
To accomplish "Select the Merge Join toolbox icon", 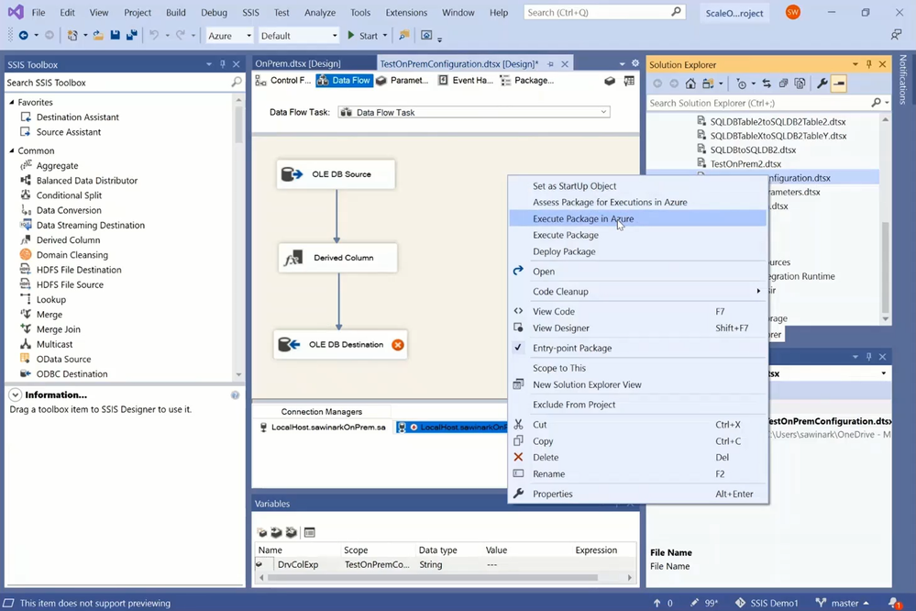I will [x=26, y=328].
